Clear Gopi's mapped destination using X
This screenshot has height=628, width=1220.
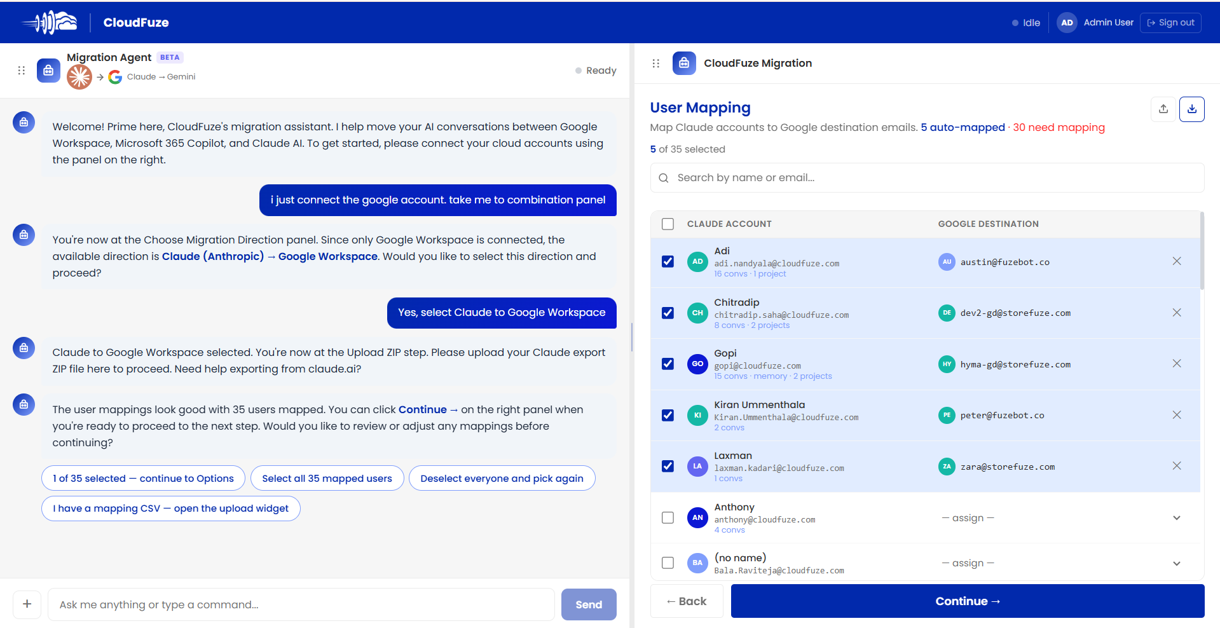coord(1176,364)
